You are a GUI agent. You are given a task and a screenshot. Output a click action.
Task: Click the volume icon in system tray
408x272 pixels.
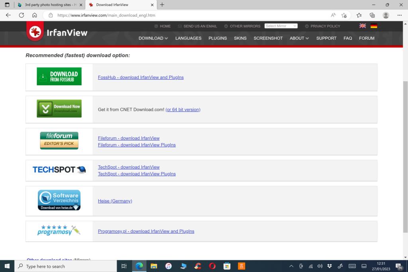[320, 266]
